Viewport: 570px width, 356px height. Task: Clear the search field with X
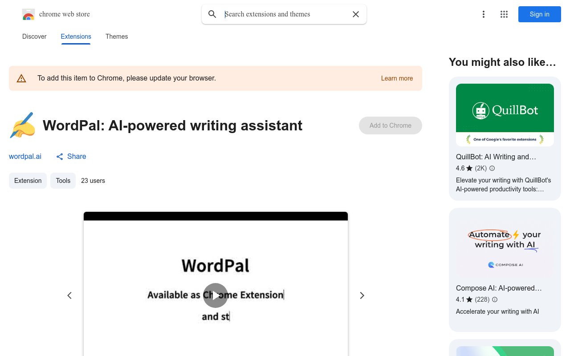(x=356, y=14)
